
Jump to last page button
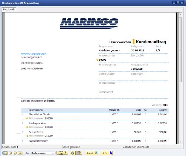[20, 153]
